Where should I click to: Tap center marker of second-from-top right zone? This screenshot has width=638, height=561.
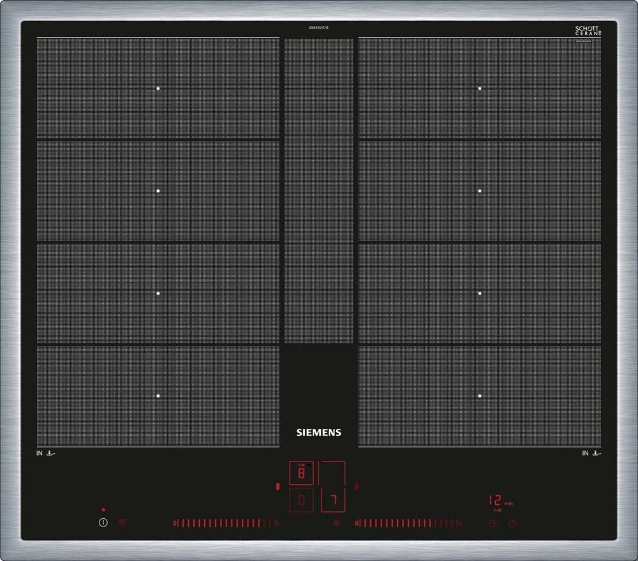pos(480,191)
